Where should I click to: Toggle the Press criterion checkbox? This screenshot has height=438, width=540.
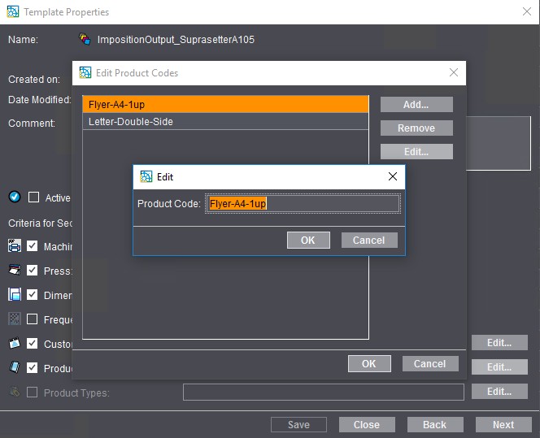tap(33, 271)
